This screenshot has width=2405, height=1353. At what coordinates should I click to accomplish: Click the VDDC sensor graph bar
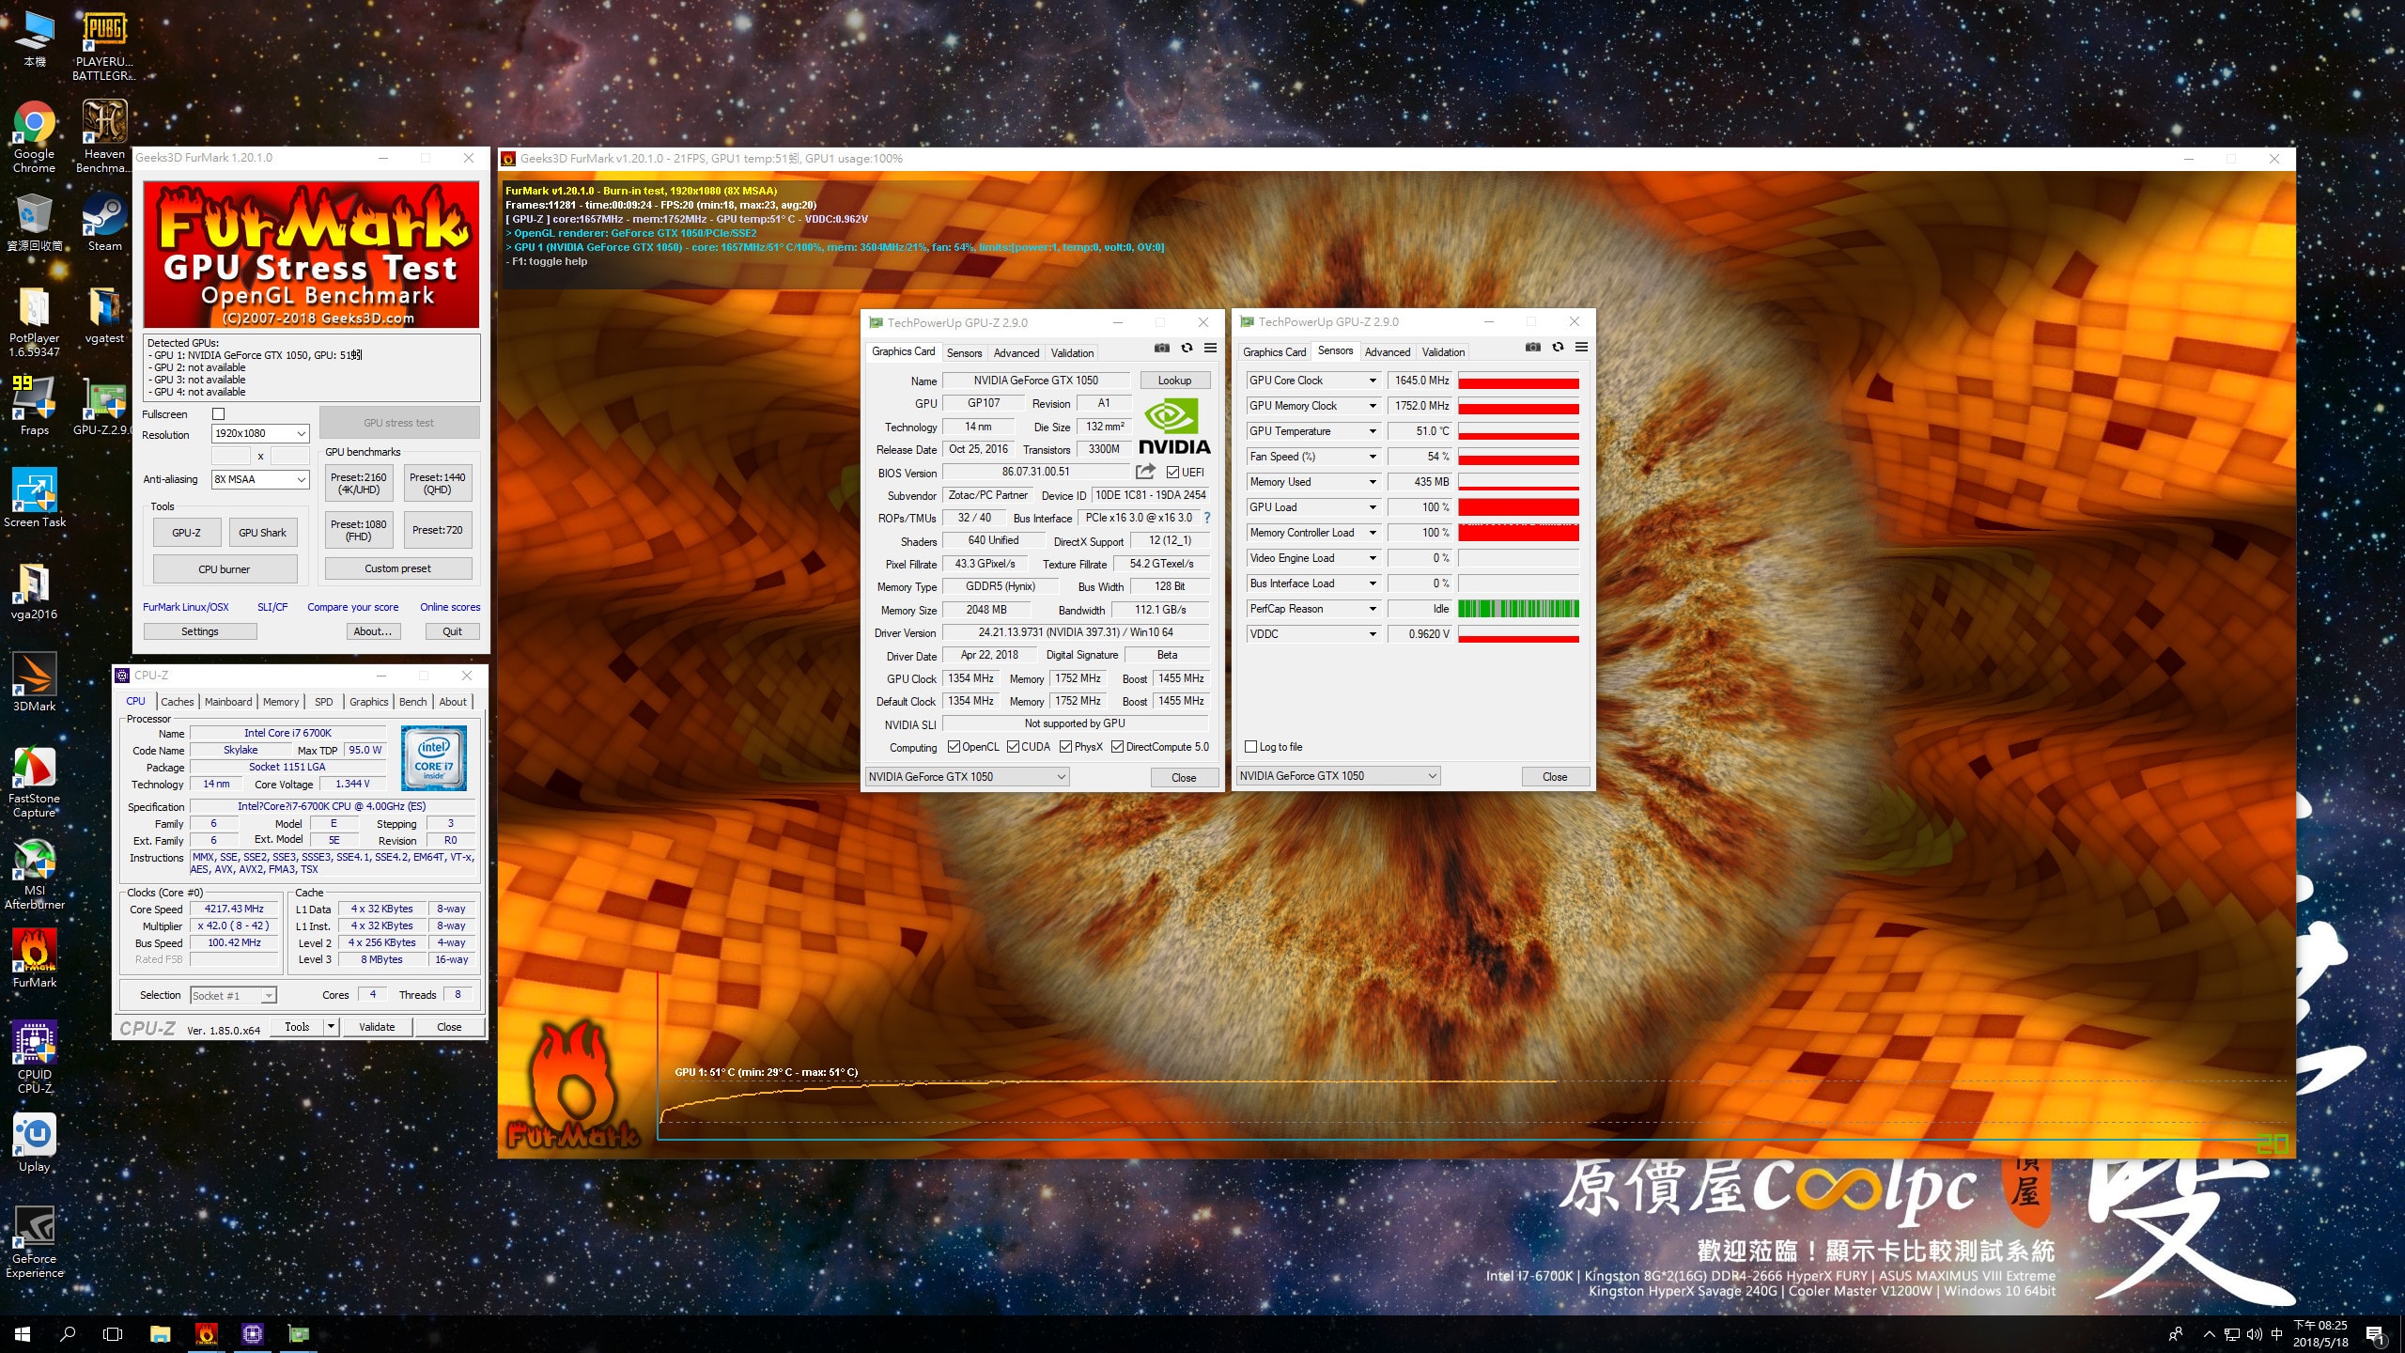(1518, 634)
